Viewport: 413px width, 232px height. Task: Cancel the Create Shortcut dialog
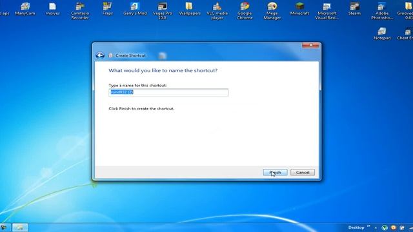tap(303, 173)
